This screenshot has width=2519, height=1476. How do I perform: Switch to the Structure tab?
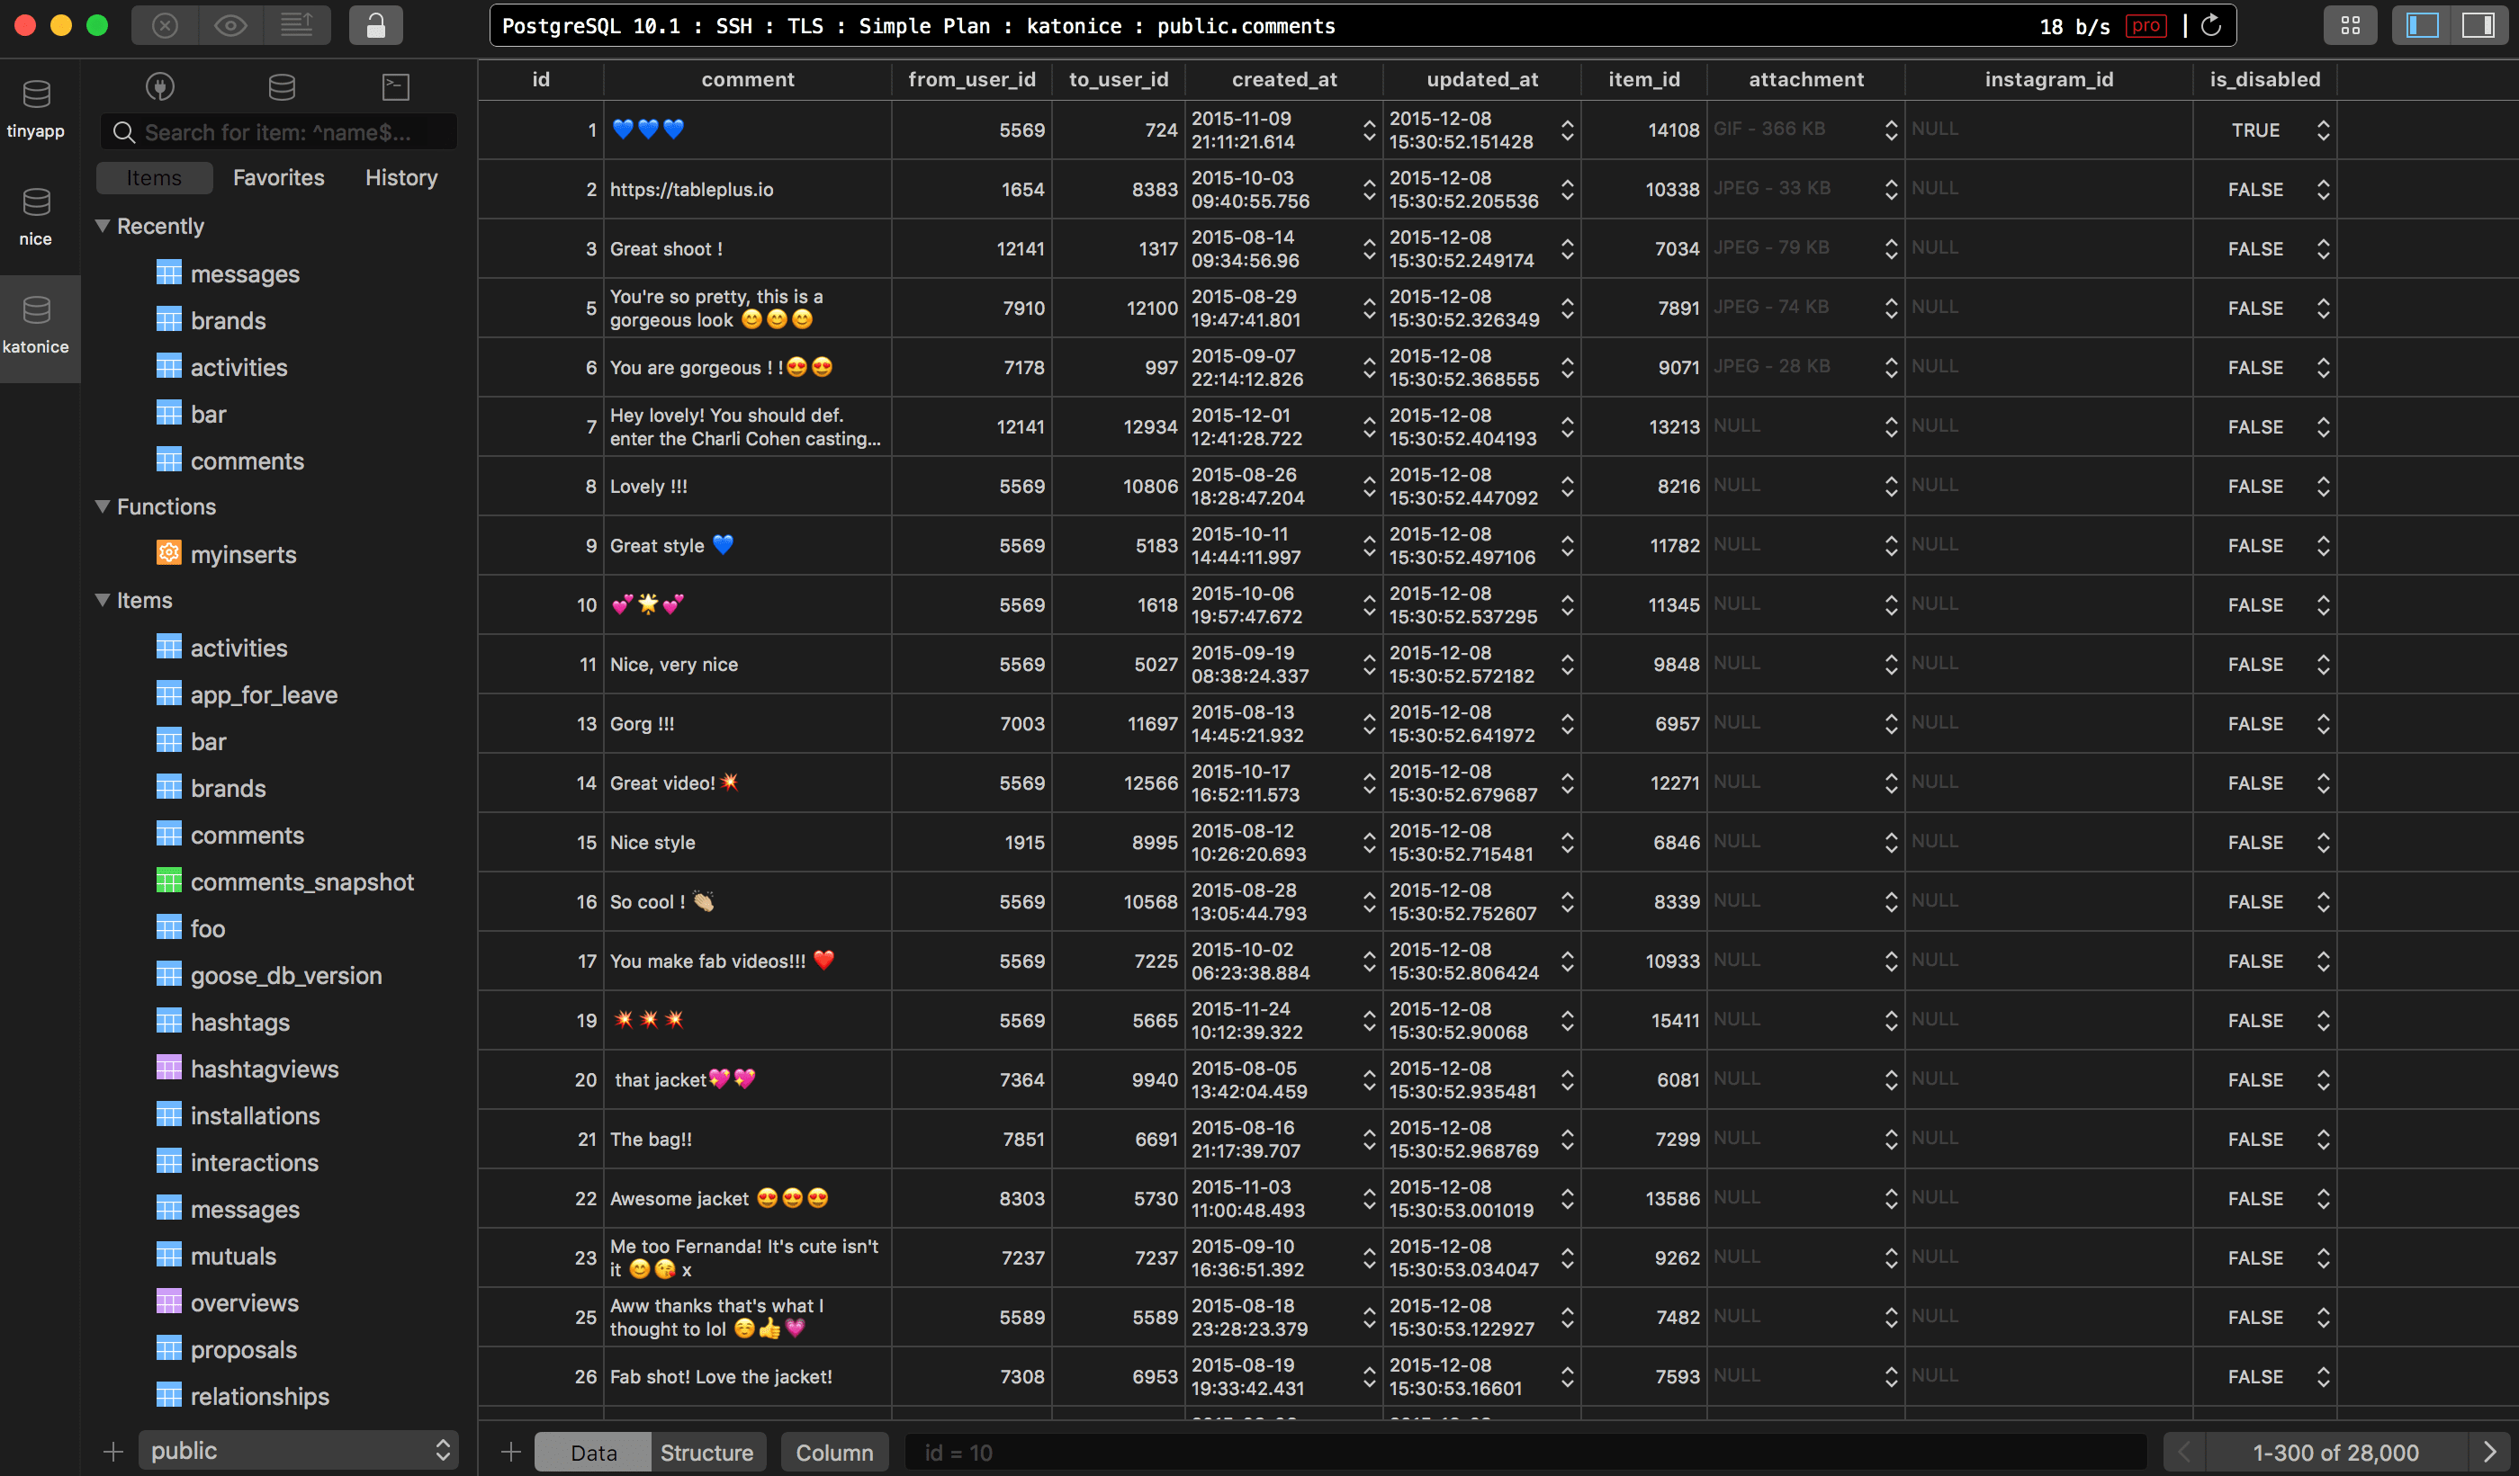click(x=706, y=1452)
